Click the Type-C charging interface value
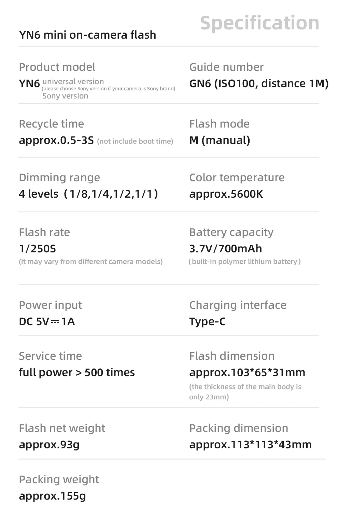338x529 pixels. (x=207, y=322)
